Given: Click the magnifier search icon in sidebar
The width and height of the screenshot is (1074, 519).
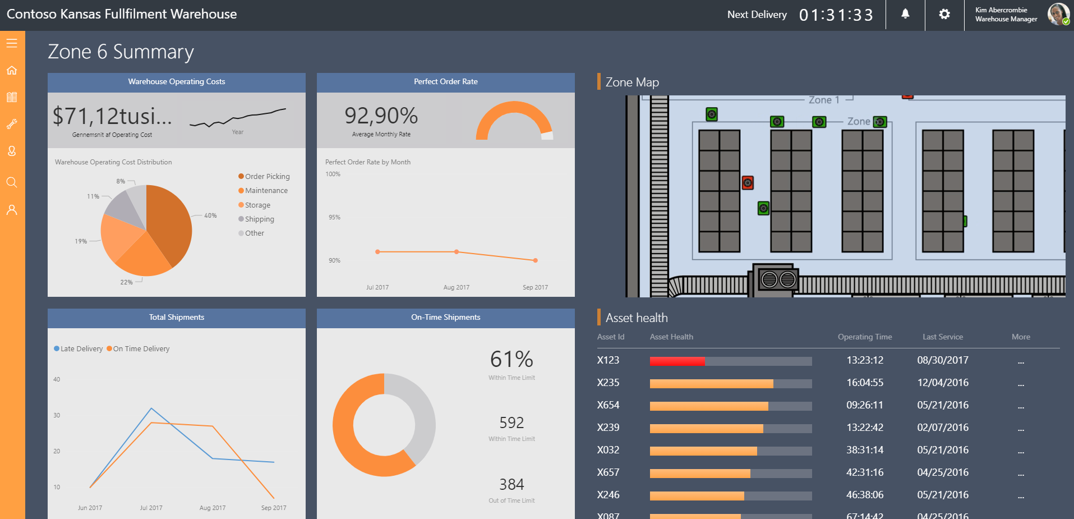Looking at the screenshot, I should pyautogui.click(x=12, y=182).
